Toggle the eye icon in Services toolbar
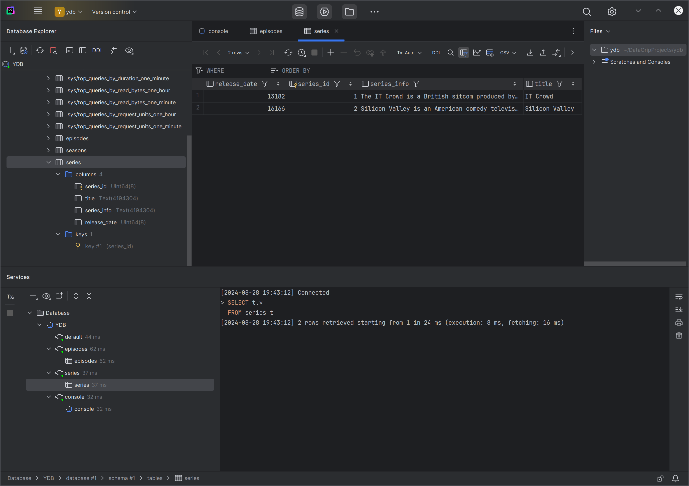The image size is (689, 486). (46, 296)
